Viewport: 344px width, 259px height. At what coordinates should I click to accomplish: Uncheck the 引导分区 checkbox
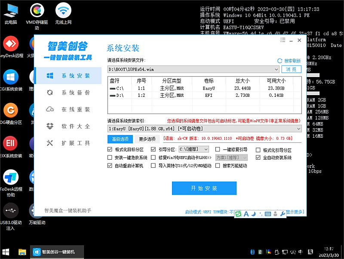(x=154, y=149)
